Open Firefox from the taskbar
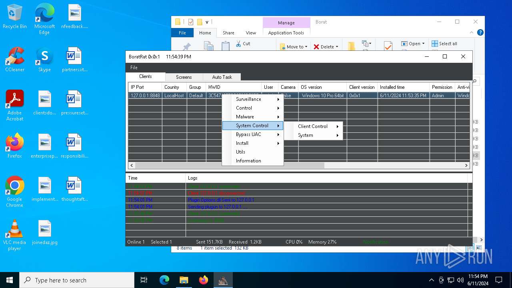 pyautogui.click(x=203, y=280)
